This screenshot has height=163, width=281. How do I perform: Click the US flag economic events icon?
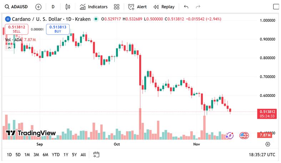(x=244, y=135)
